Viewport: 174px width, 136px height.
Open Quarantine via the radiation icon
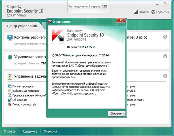pos(153,12)
